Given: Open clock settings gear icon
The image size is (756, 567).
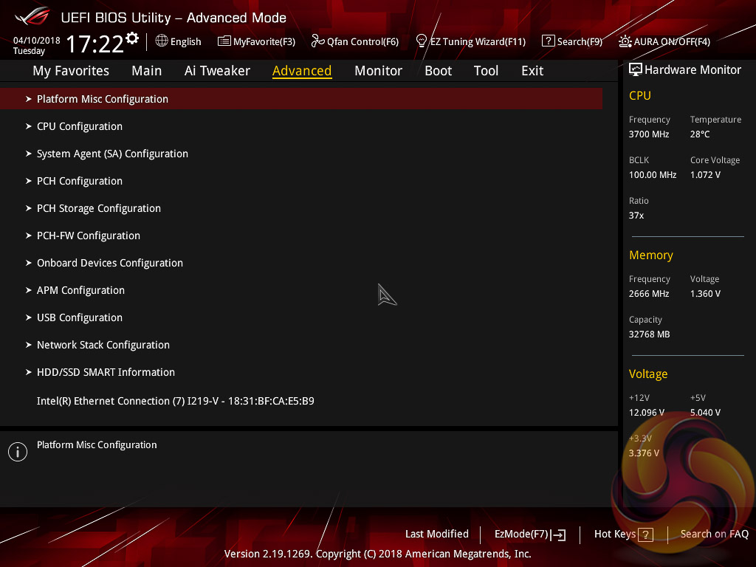Looking at the screenshot, I should tap(132, 38).
